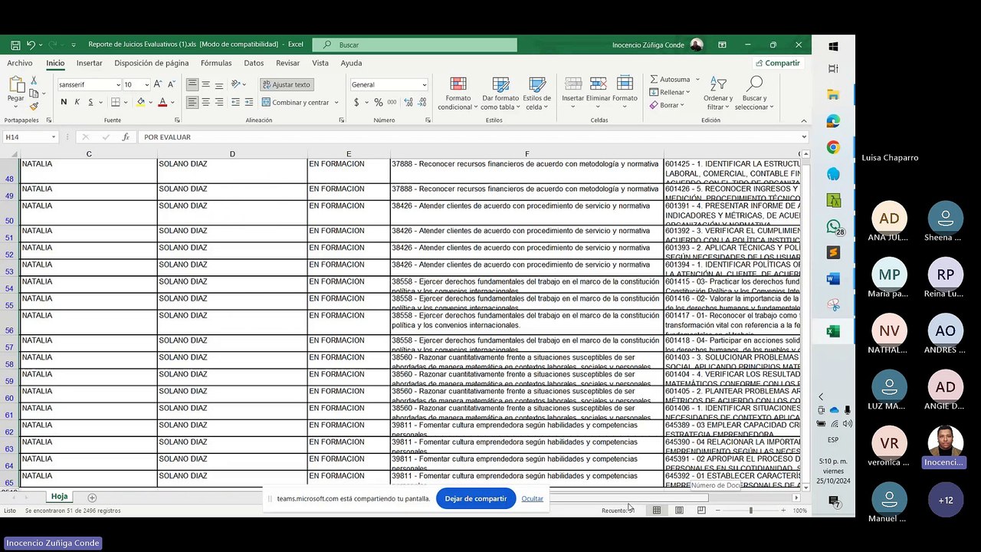
Task: Expand the Name Box dropdown arrow
Action: (54, 137)
